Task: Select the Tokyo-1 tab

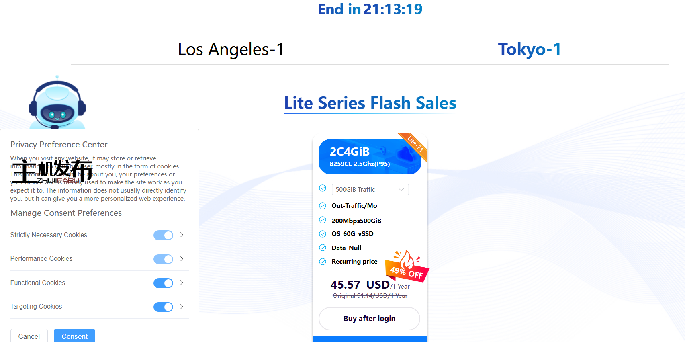Action: [x=530, y=49]
